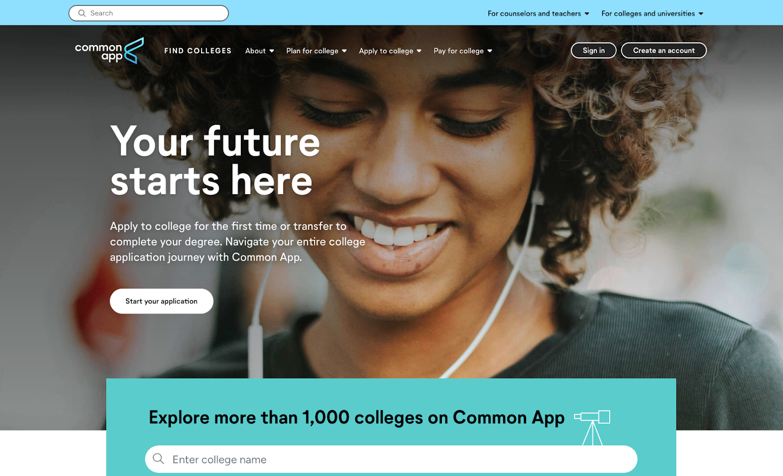The width and height of the screenshot is (783, 476).
Task: Go to FIND COLLEGES page
Action: tap(198, 51)
